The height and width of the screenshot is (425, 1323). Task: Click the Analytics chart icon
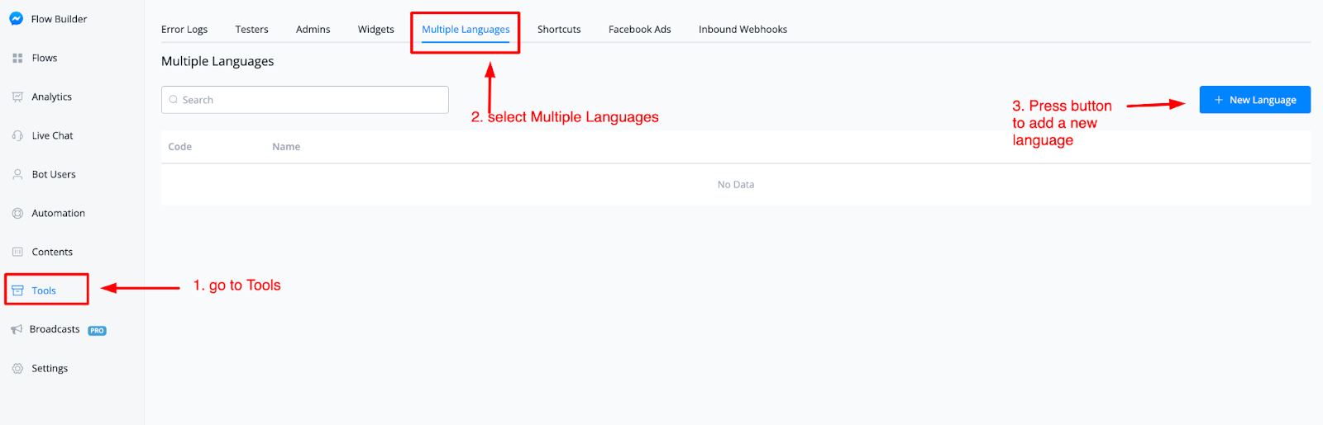pyautogui.click(x=17, y=97)
